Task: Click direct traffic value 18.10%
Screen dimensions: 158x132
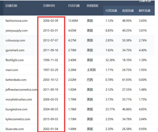Action: (127, 60)
